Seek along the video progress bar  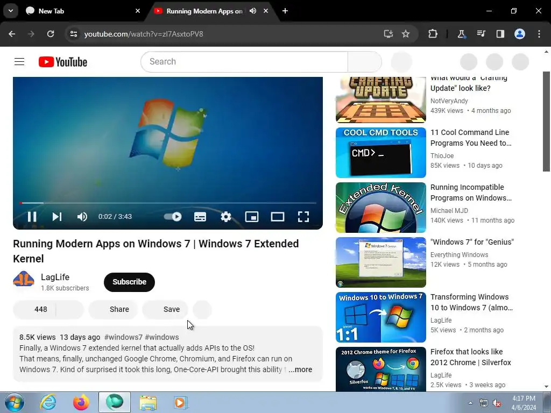[168, 203]
